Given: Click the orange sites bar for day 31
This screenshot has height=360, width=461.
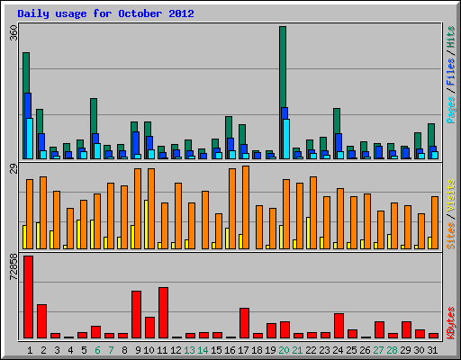Looking at the screenshot, I should click(435, 222).
